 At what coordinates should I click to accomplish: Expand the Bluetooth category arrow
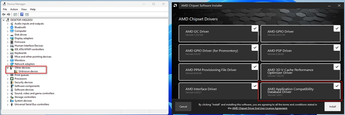pyautogui.click(x=8, y=27)
